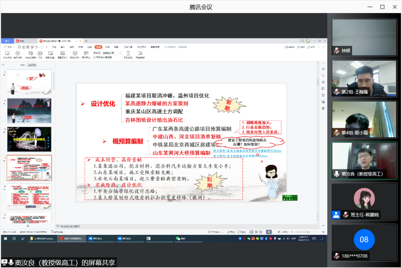
Task: Select the bridge night slide 4 thumbnail
Action: click(x=29, y=139)
